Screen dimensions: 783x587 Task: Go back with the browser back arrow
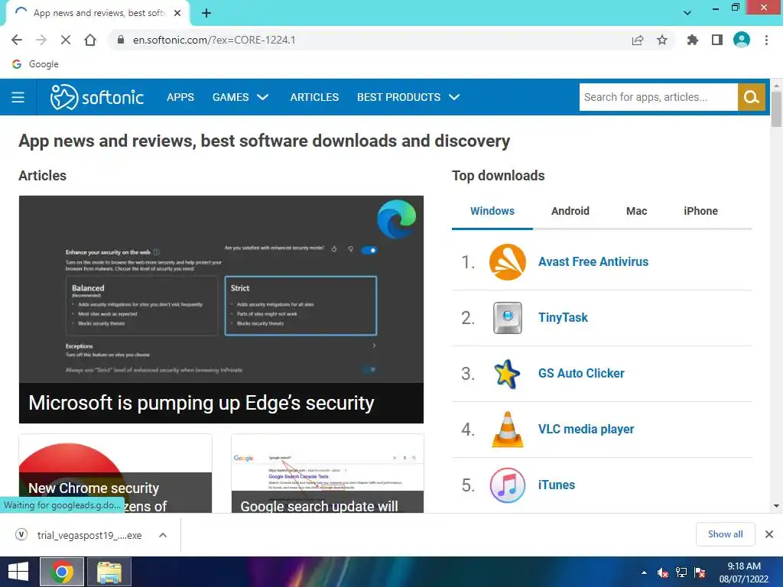17,40
